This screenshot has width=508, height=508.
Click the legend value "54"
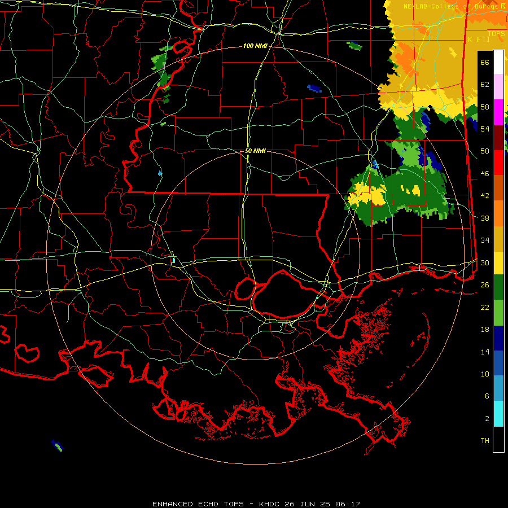(485, 129)
